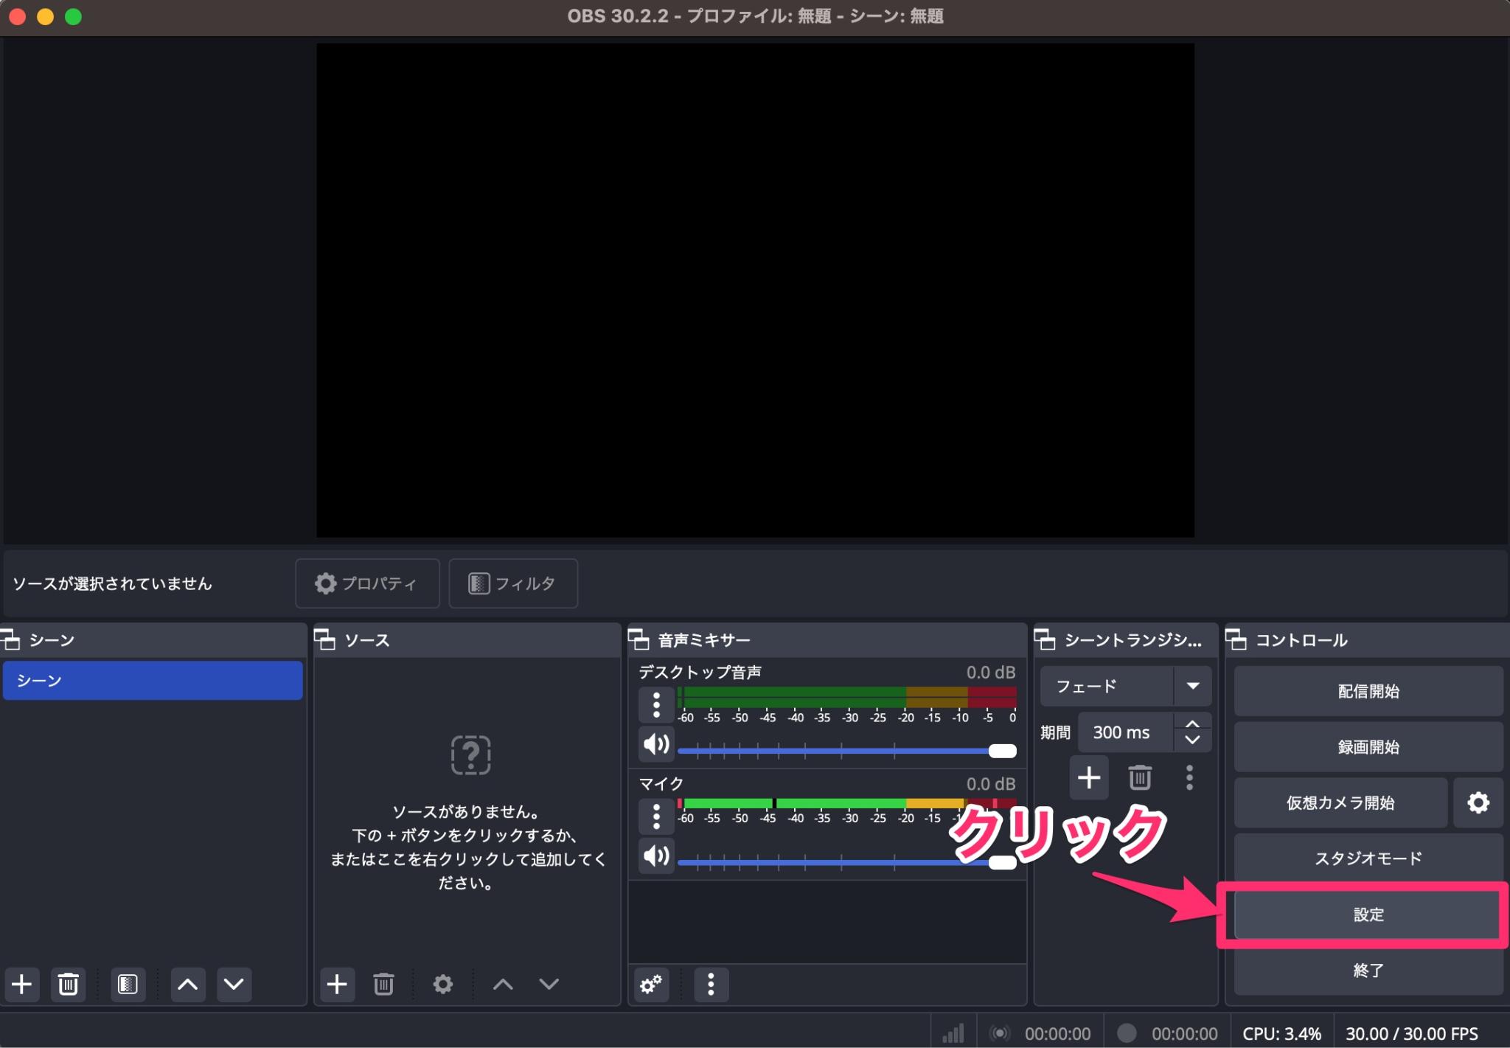Open virtual camera settings gear
The width and height of the screenshot is (1510, 1048).
(1478, 802)
